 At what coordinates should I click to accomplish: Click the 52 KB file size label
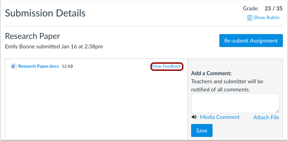67,66
